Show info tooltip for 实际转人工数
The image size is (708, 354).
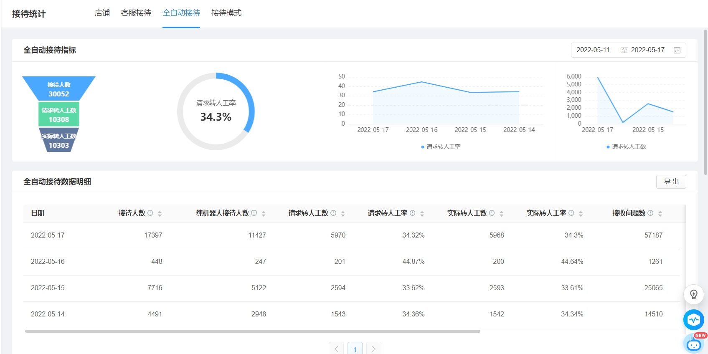492,213
